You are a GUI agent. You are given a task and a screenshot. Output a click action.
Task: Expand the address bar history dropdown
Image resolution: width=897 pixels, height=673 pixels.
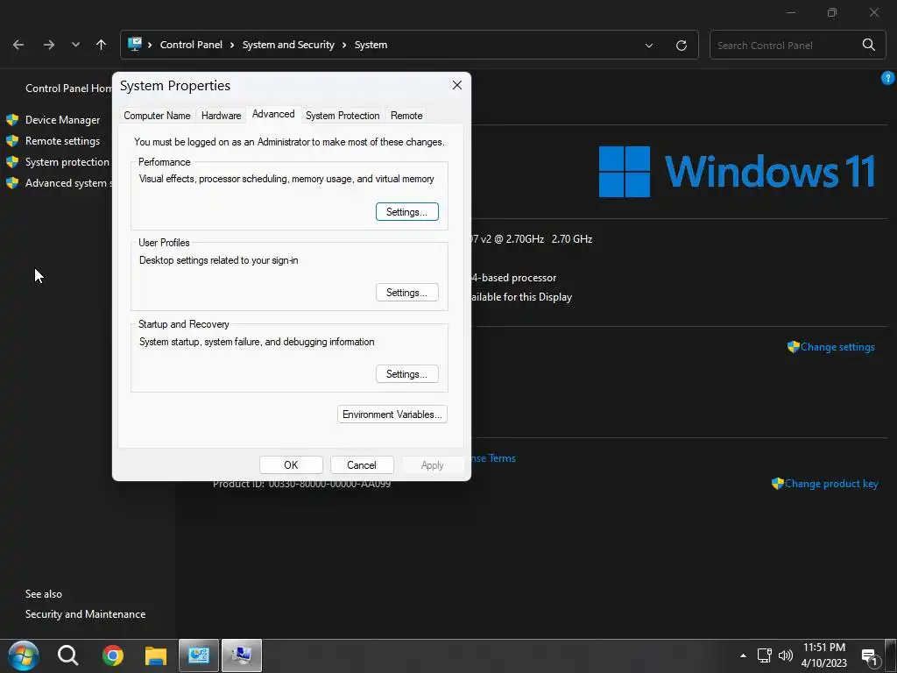coord(649,46)
